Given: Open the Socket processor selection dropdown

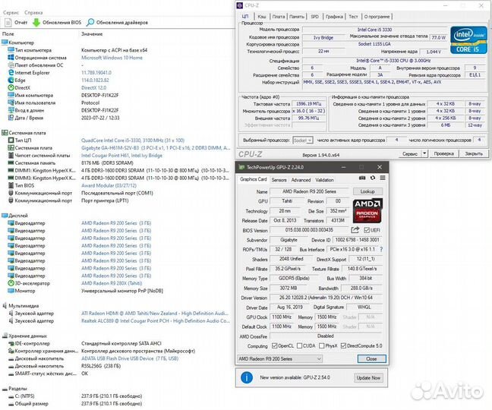Looking at the screenshot, I should 302,140.
